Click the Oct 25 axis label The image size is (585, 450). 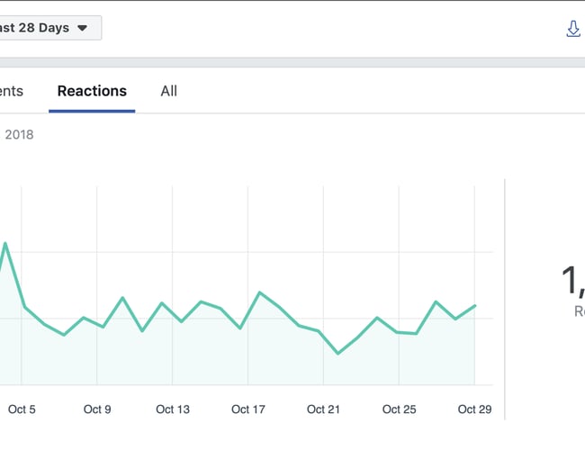click(x=399, y=409)
